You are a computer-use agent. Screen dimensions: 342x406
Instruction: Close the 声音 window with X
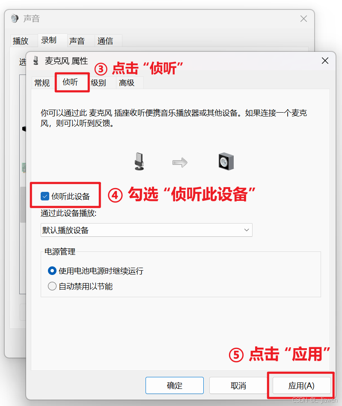(304, 19)
